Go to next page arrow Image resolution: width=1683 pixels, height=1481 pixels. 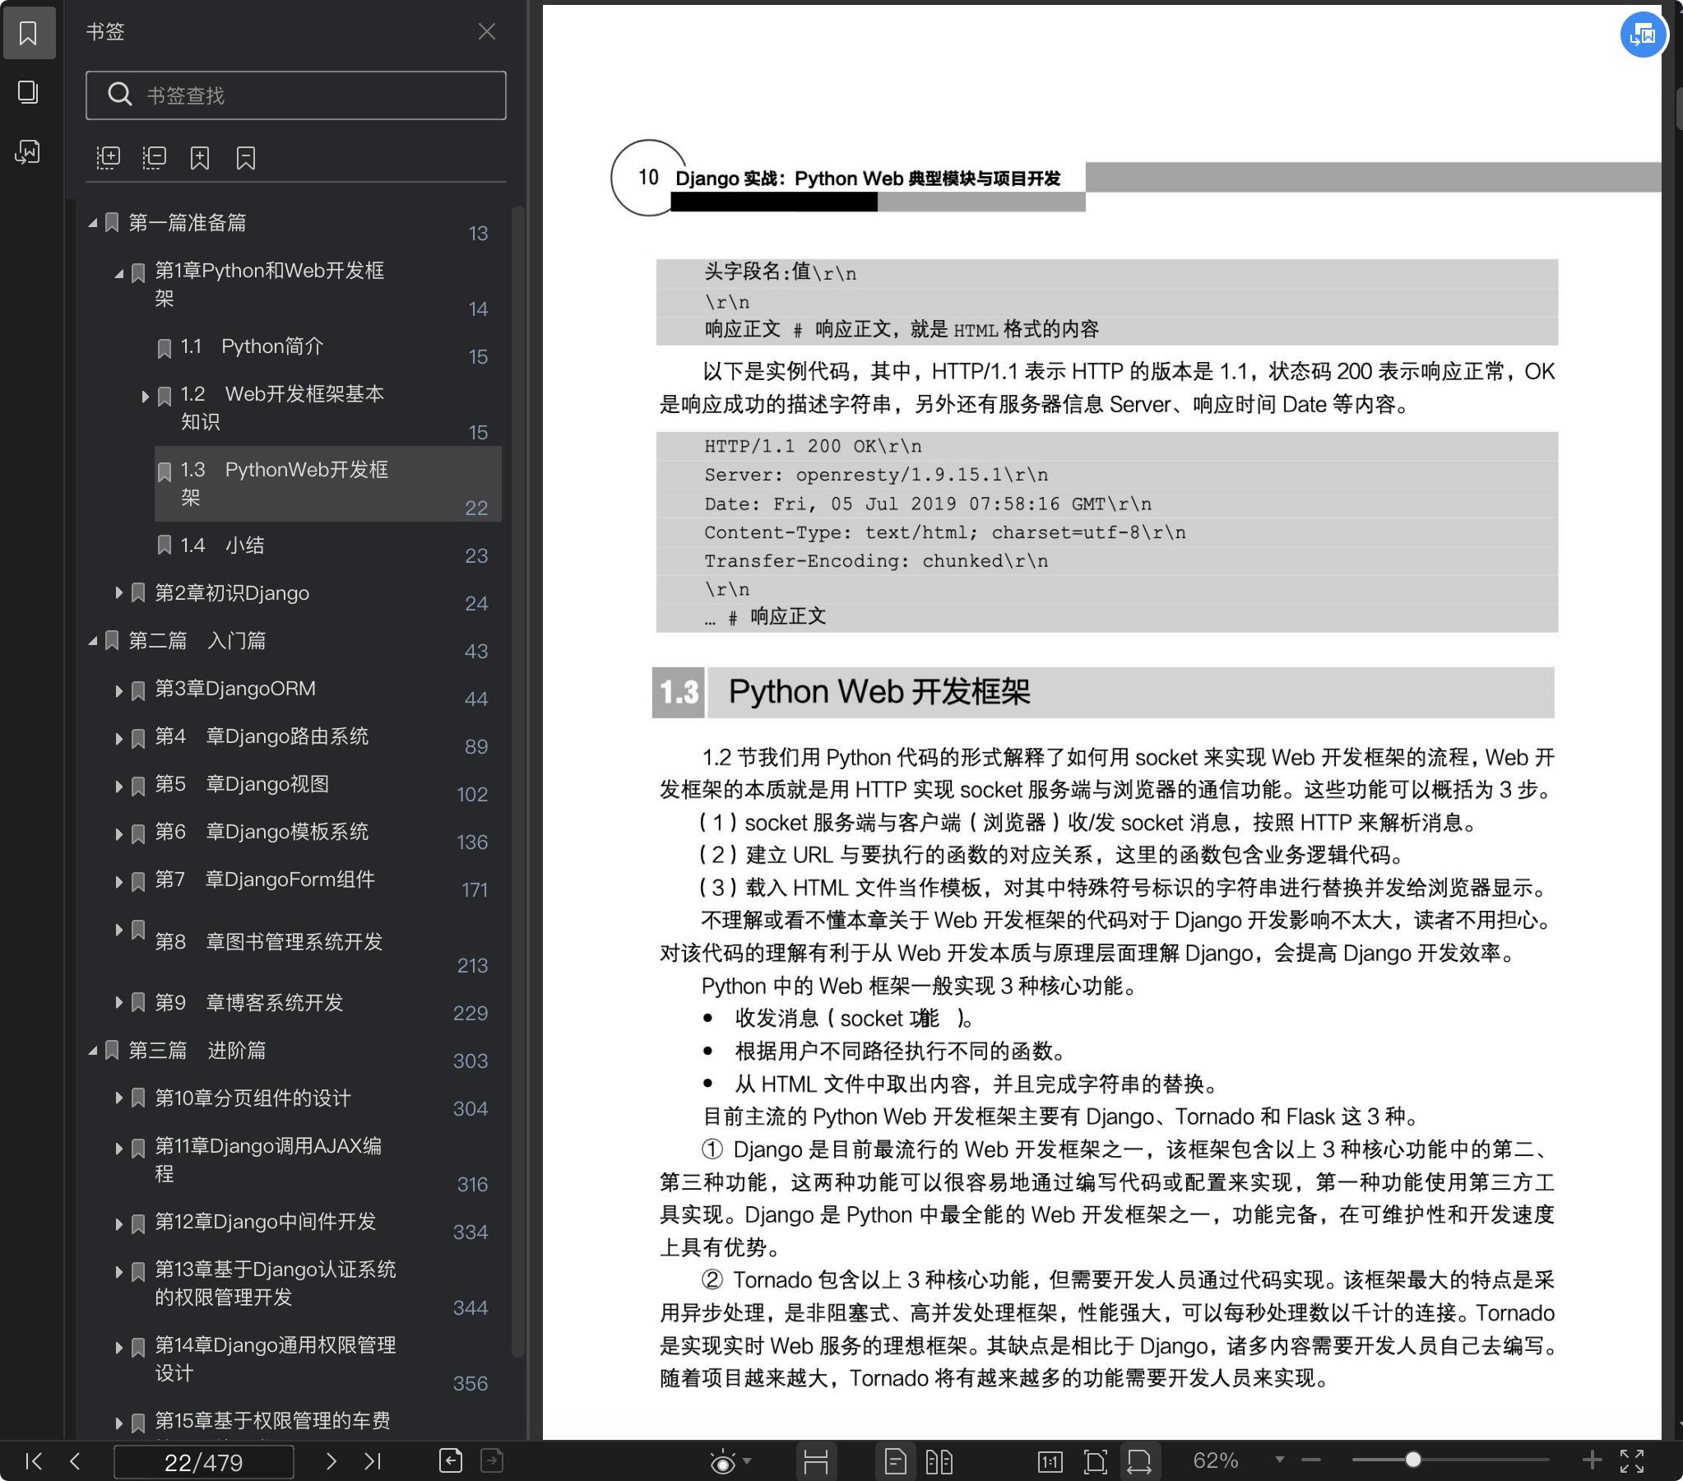pos(331,1462)
